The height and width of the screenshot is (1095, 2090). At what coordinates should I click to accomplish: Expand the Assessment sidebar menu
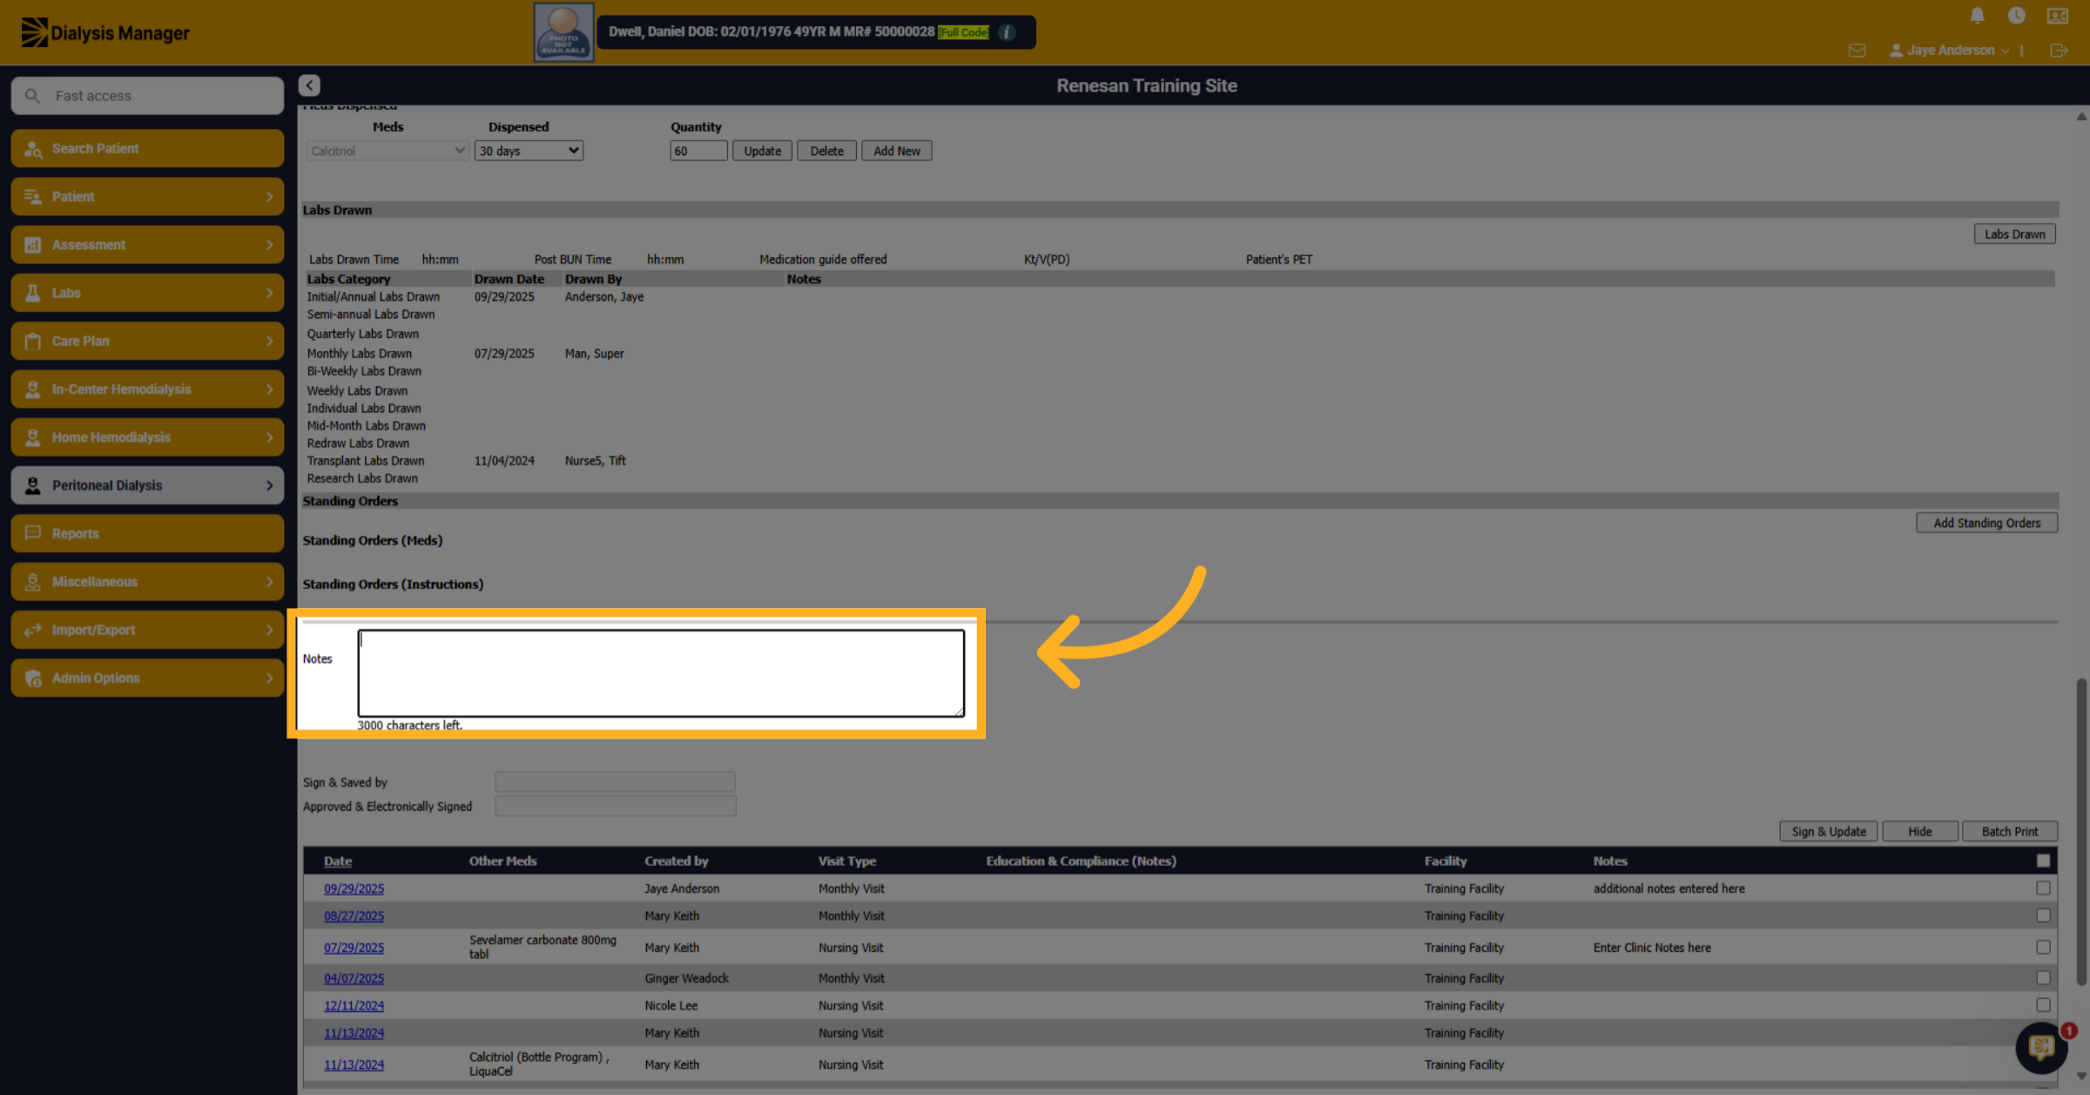click(147, 245)
